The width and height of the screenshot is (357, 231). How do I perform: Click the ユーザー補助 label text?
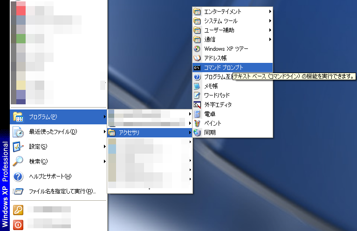click(x=219, y=30)
